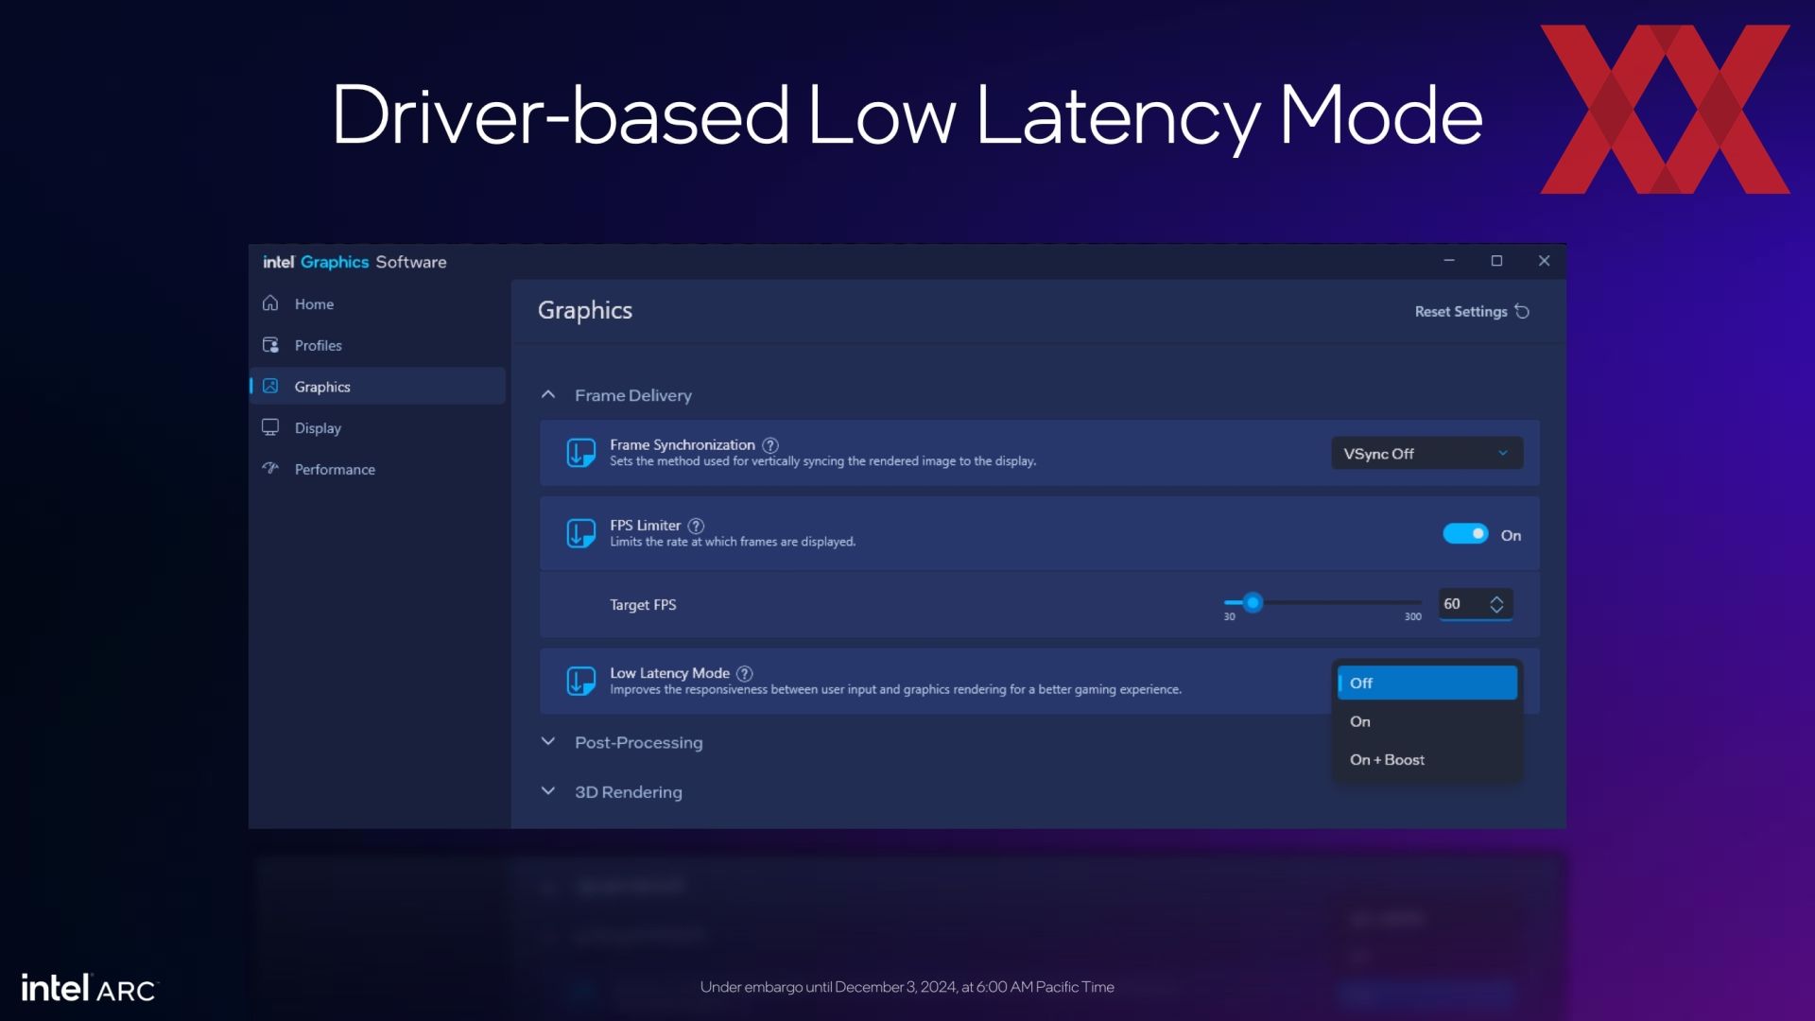The width and height of the screenshot is (1815, 1021).
Task: Select Off in Low Latency dropdown
Action: click(x=1426, y=683)
